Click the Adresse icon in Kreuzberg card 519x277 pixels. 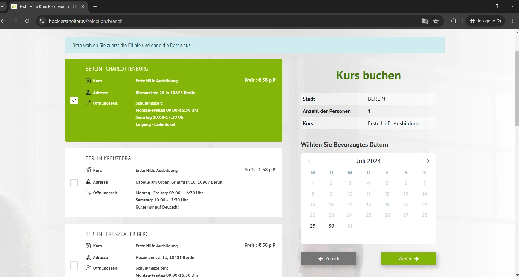(88, 182)
